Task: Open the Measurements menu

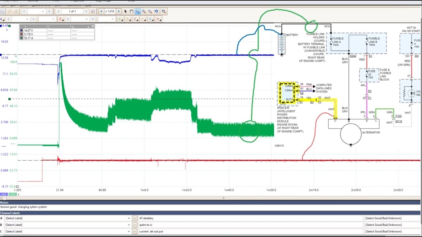Action: click(41, 5)
